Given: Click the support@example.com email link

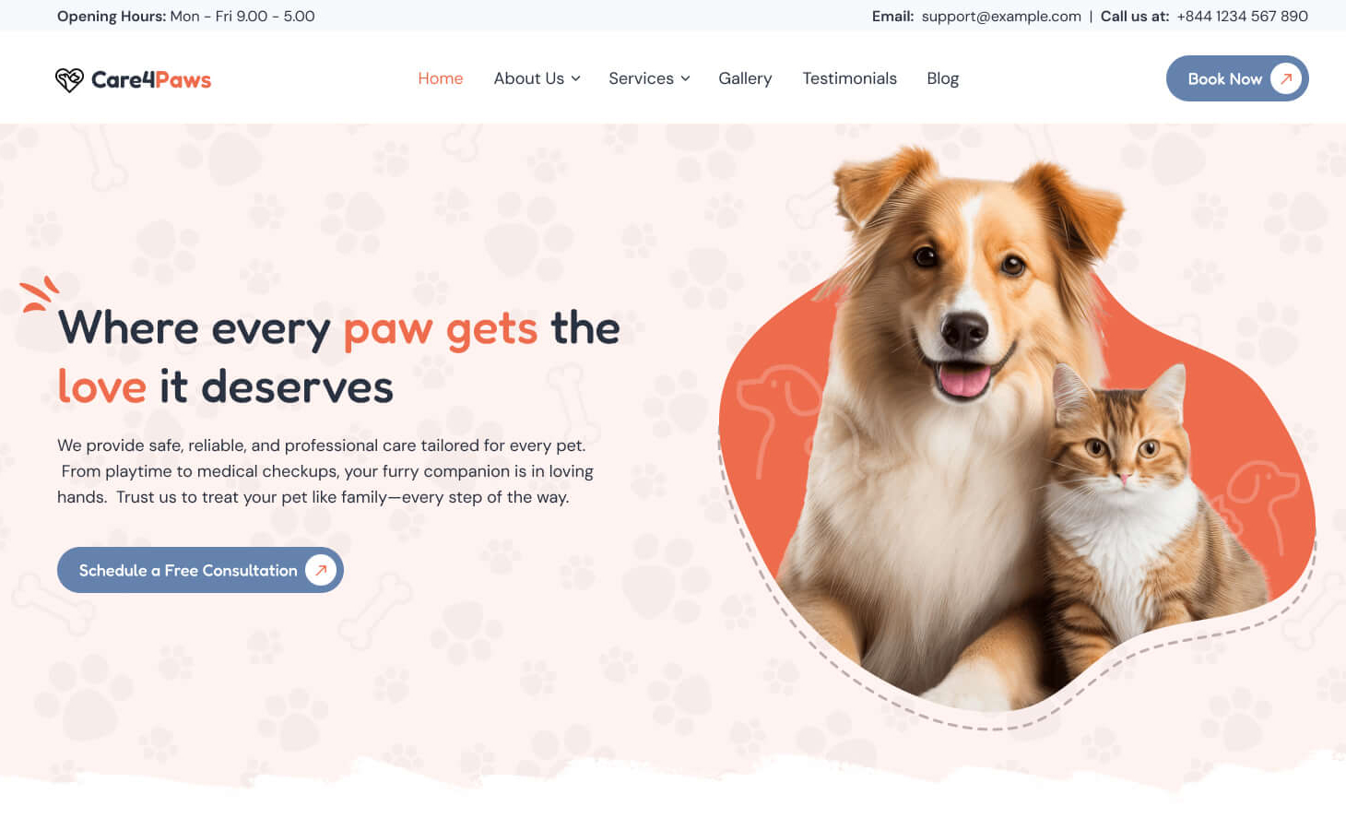Looking at the screenshot, I should click(x=1001, y=16).
